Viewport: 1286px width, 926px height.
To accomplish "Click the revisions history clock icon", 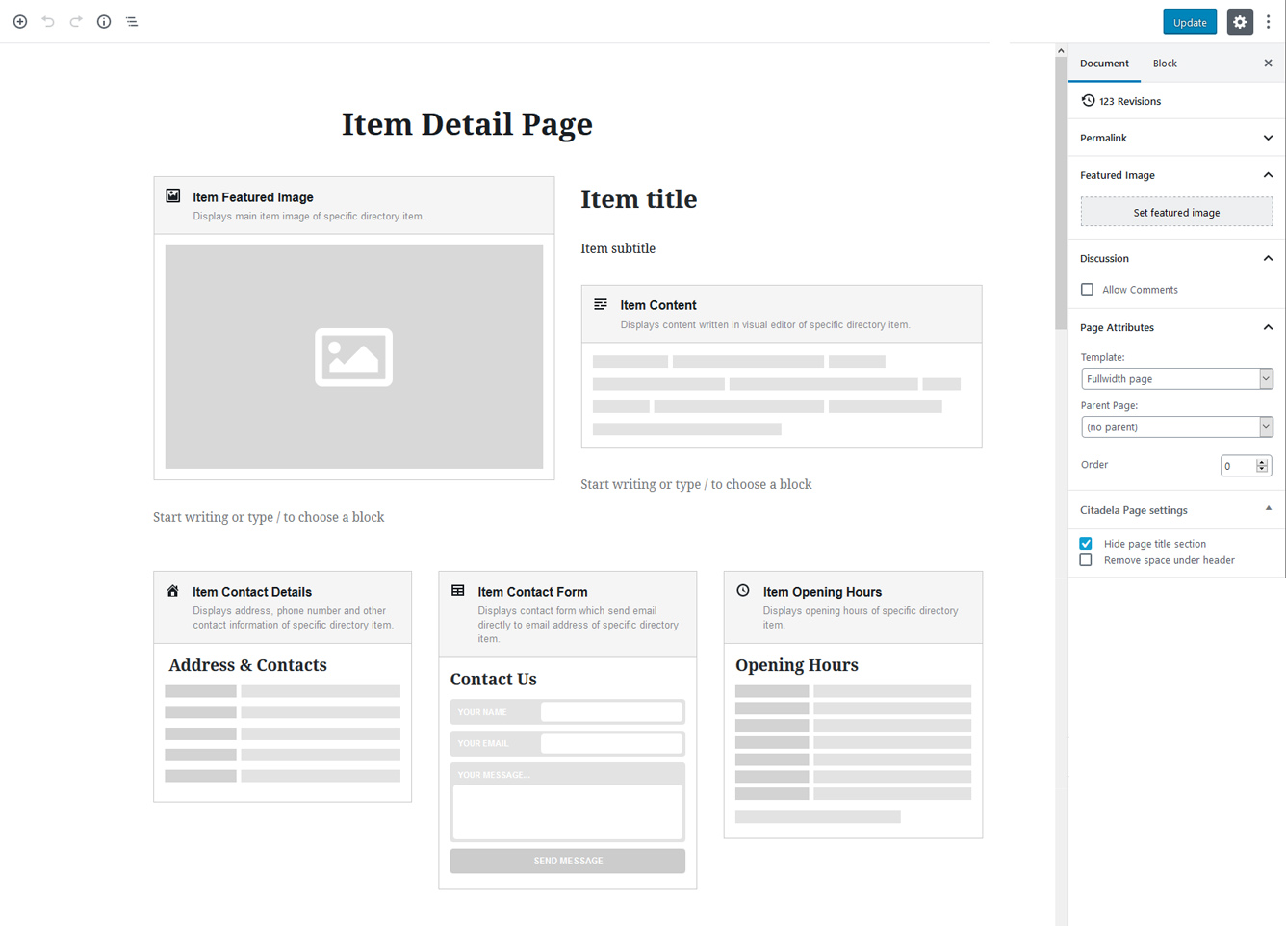I will coord(1088,101).
